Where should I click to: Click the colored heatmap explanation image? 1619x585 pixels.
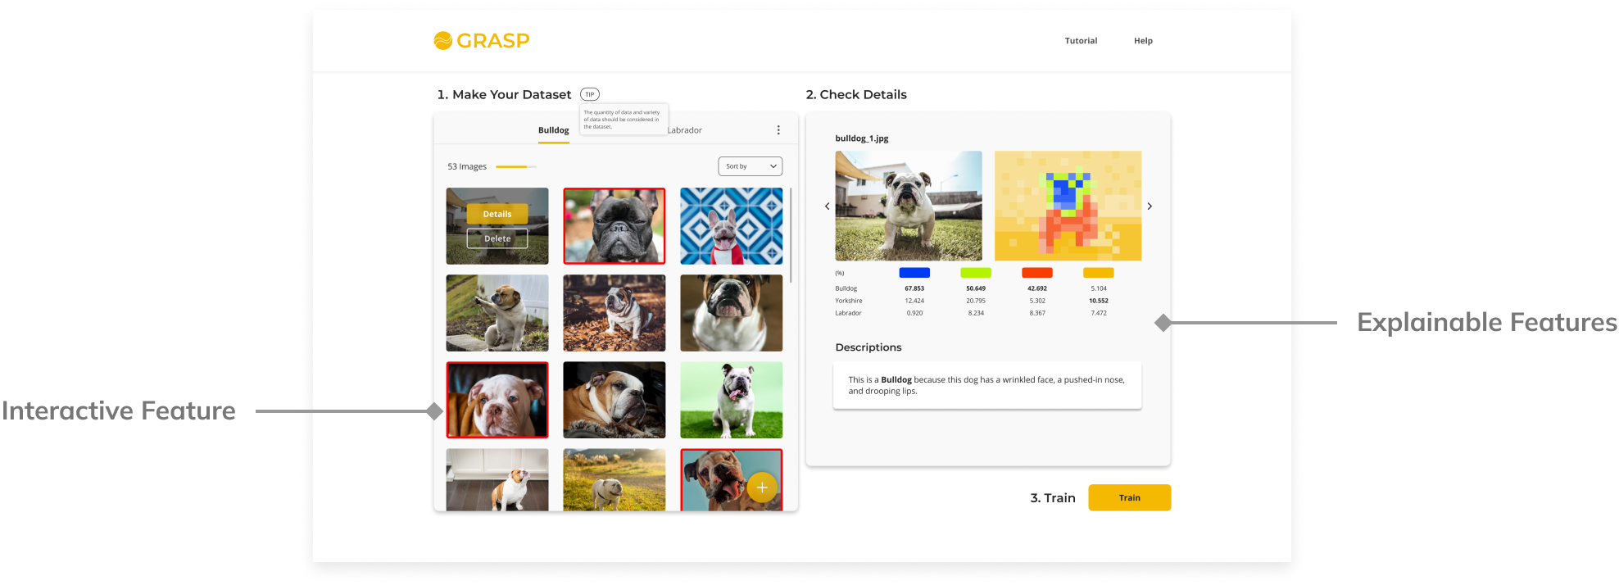pos(1068,206)
